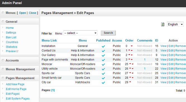
Task: Open Edit Home Page in sidebar
Action: [x=16, y=89]
